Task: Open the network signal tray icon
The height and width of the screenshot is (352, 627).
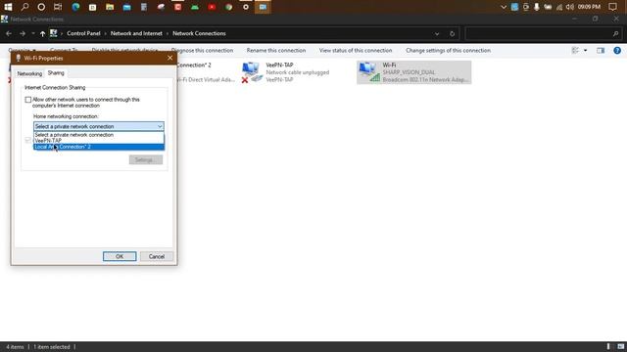Action: tap(559, 7)
